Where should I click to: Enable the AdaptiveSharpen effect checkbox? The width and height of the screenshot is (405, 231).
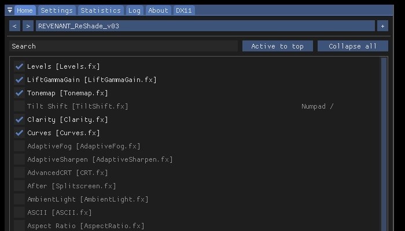pos(20,159)
